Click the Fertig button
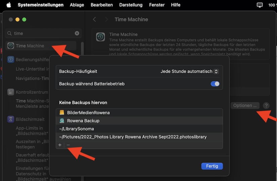This screenshot has height=181, width=277. click(212, 166)
